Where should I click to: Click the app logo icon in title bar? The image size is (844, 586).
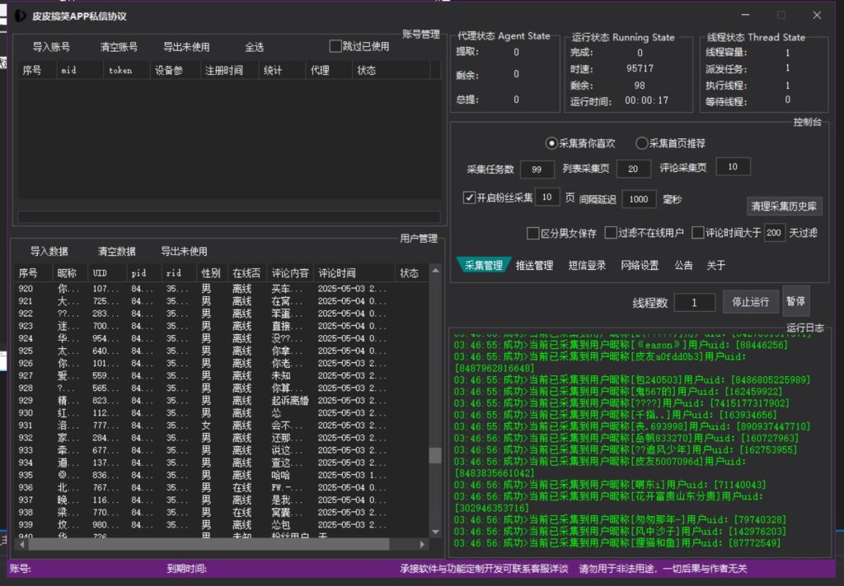(x=21, y=16)
